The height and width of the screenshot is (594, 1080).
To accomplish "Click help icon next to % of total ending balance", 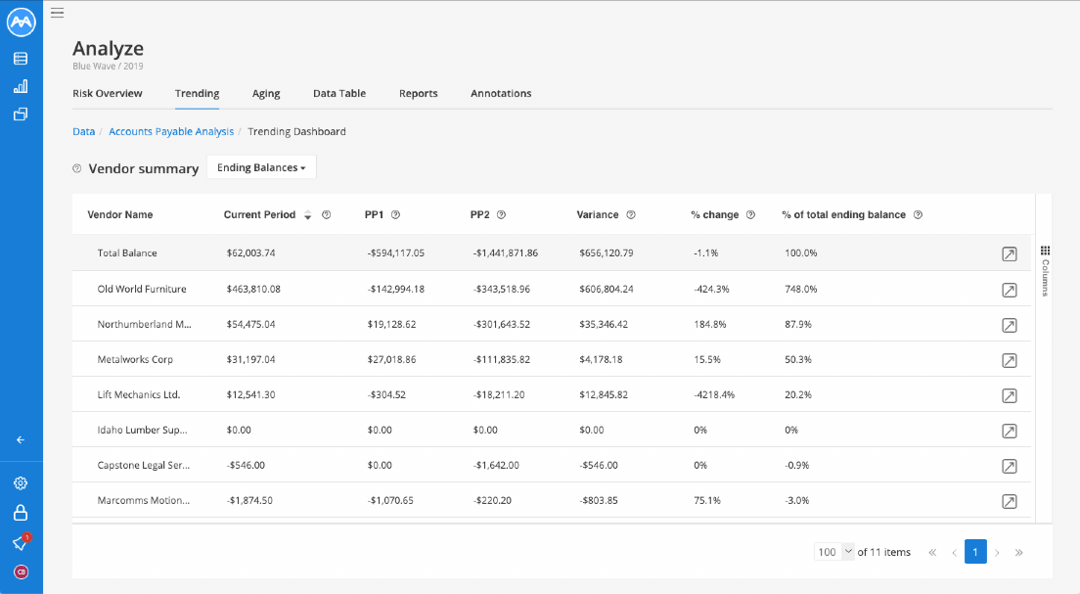I will (x=918, y=215).
